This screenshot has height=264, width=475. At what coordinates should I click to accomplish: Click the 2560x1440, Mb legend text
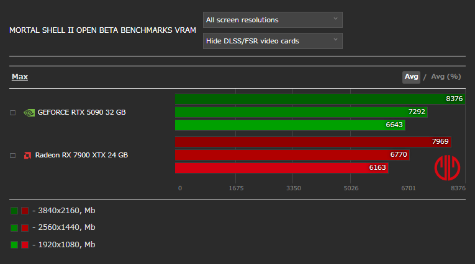66,227
